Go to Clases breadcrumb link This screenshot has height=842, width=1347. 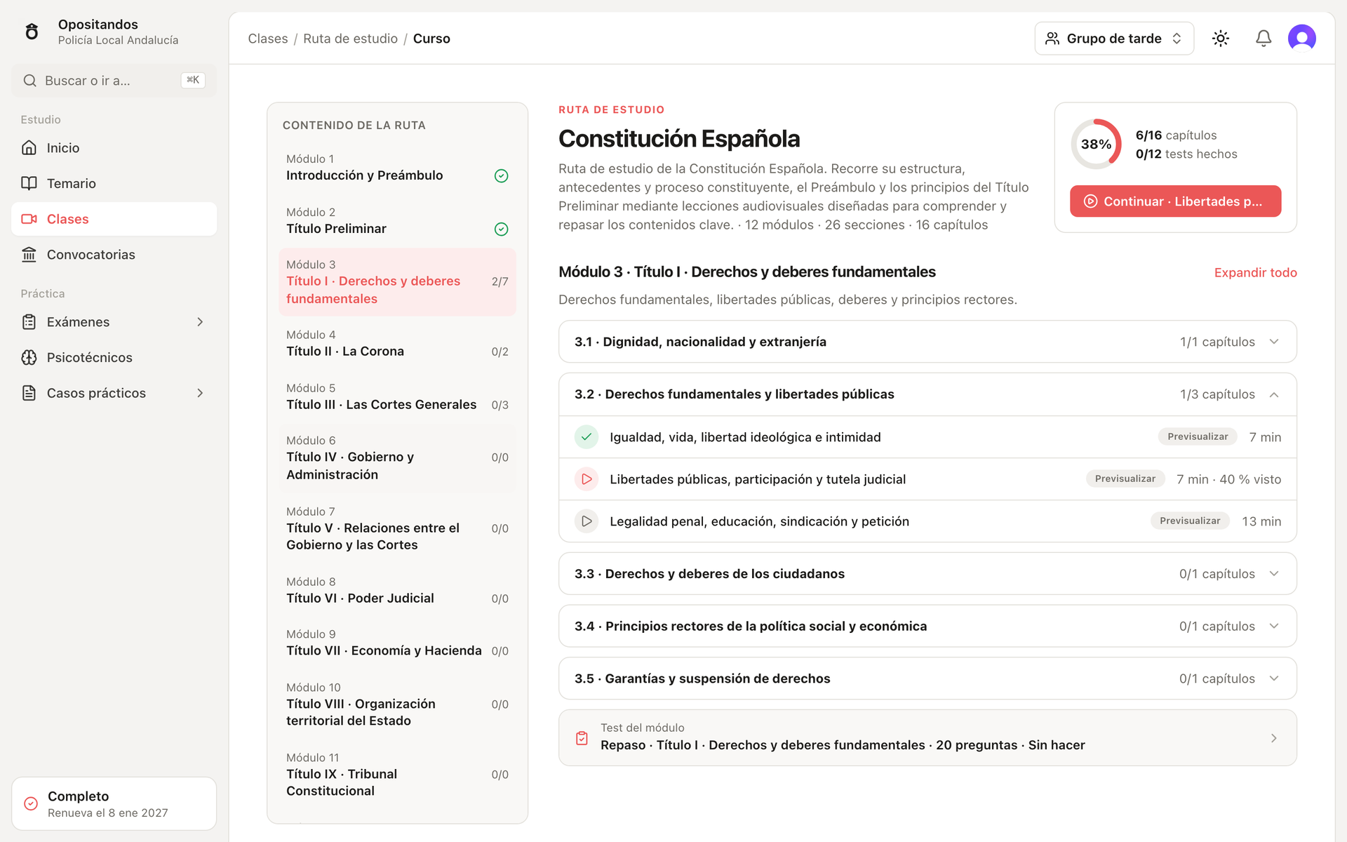click(267, 39)
